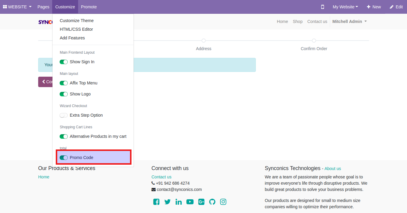This screenshot has width=407, height=213.
Task: Open the My Website dropdown
Action: [345, 7]
